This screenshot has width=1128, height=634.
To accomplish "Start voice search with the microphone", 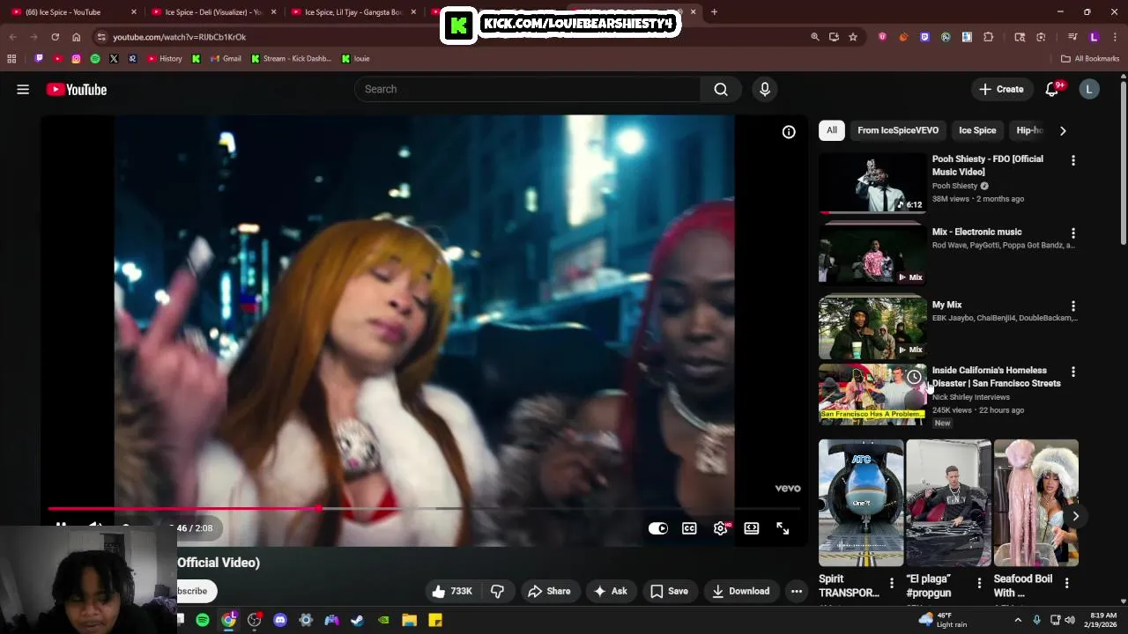I will [765, 89].
